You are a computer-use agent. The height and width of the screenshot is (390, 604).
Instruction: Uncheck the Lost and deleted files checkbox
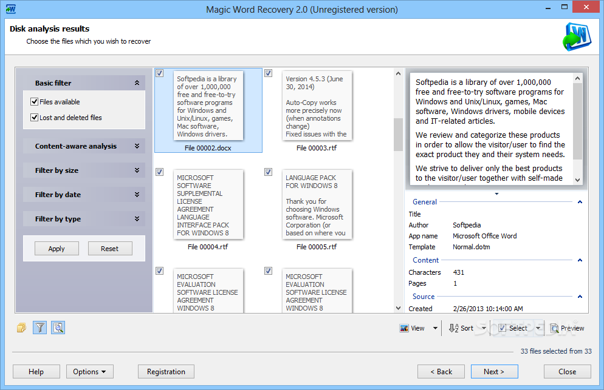(34, 118)
